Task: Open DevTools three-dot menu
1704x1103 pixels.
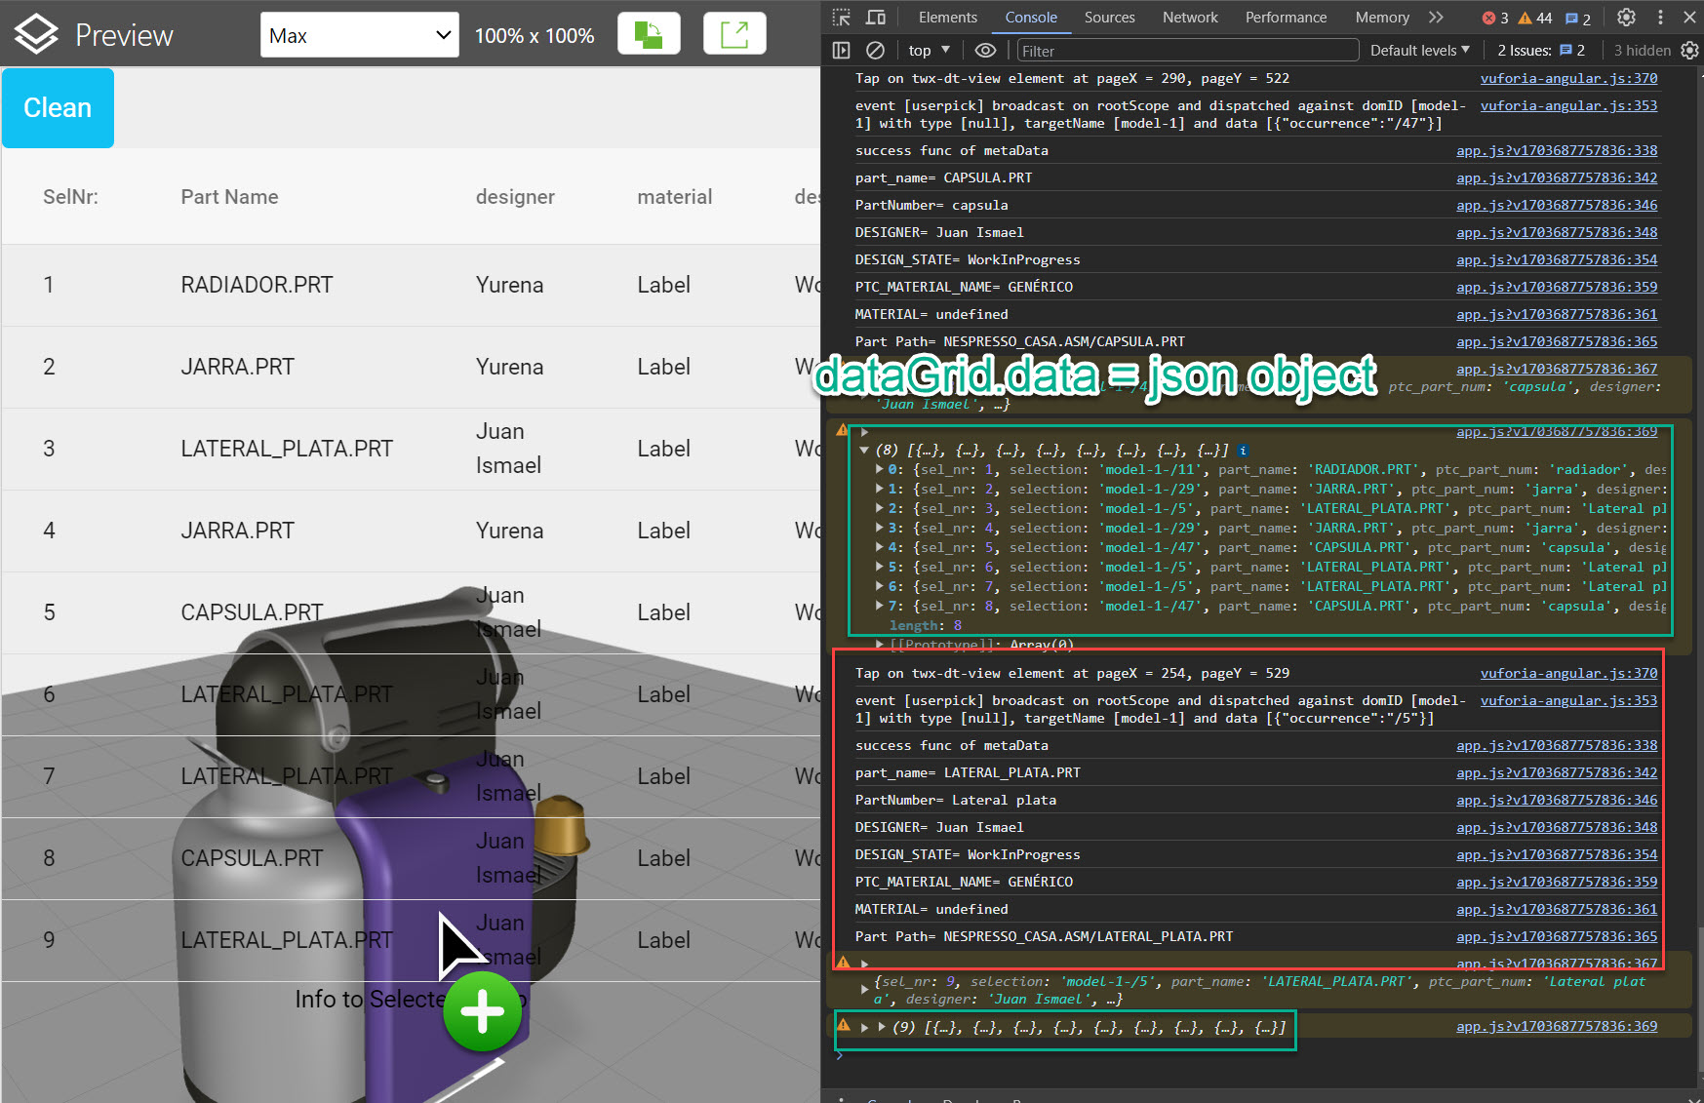Action: [1660, 18]
